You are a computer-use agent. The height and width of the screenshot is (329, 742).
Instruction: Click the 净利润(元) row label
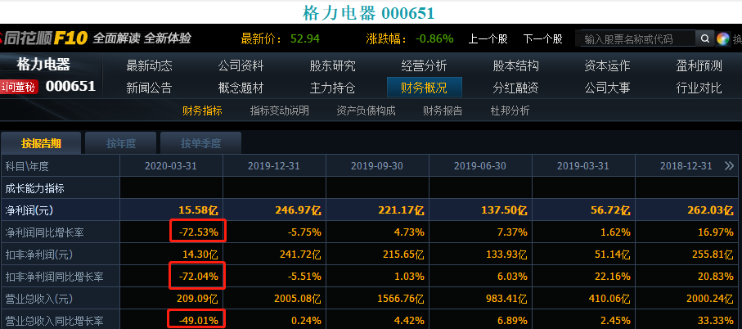(x=29, y=210)
